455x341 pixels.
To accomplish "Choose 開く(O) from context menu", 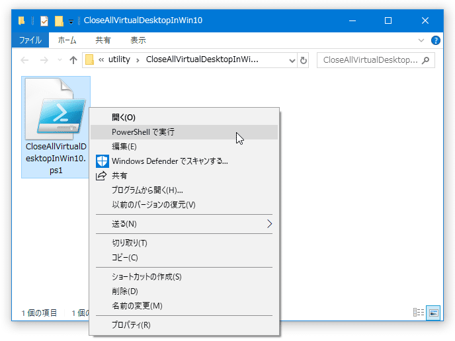I will (x=185, y=118).
